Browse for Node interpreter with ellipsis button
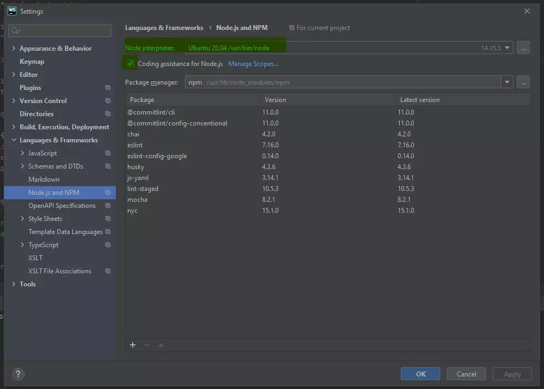Image resolution: width=544 pixels, height=389 pixels. (523, 48)
